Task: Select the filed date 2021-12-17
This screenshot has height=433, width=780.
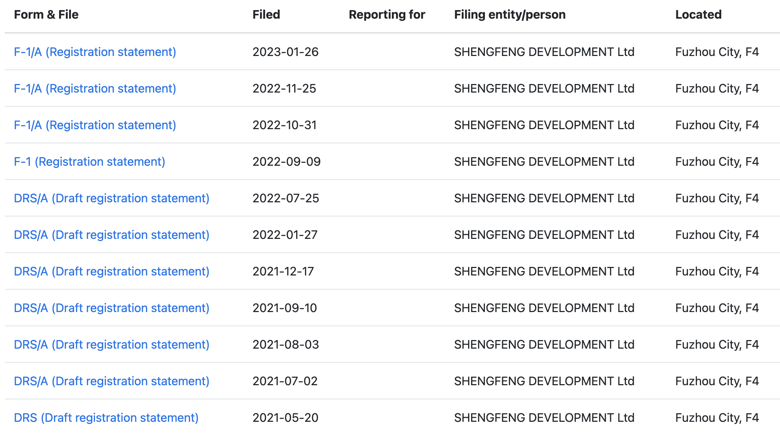Action: point(283,271)
